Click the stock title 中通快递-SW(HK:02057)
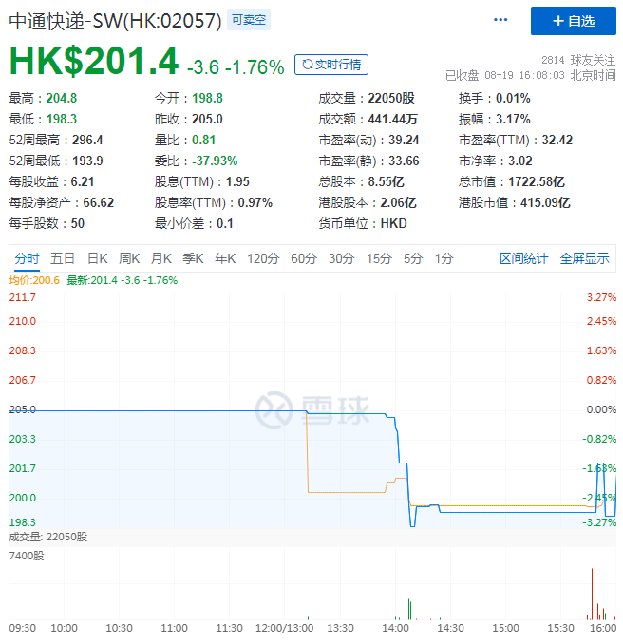 tap(115, 21)
